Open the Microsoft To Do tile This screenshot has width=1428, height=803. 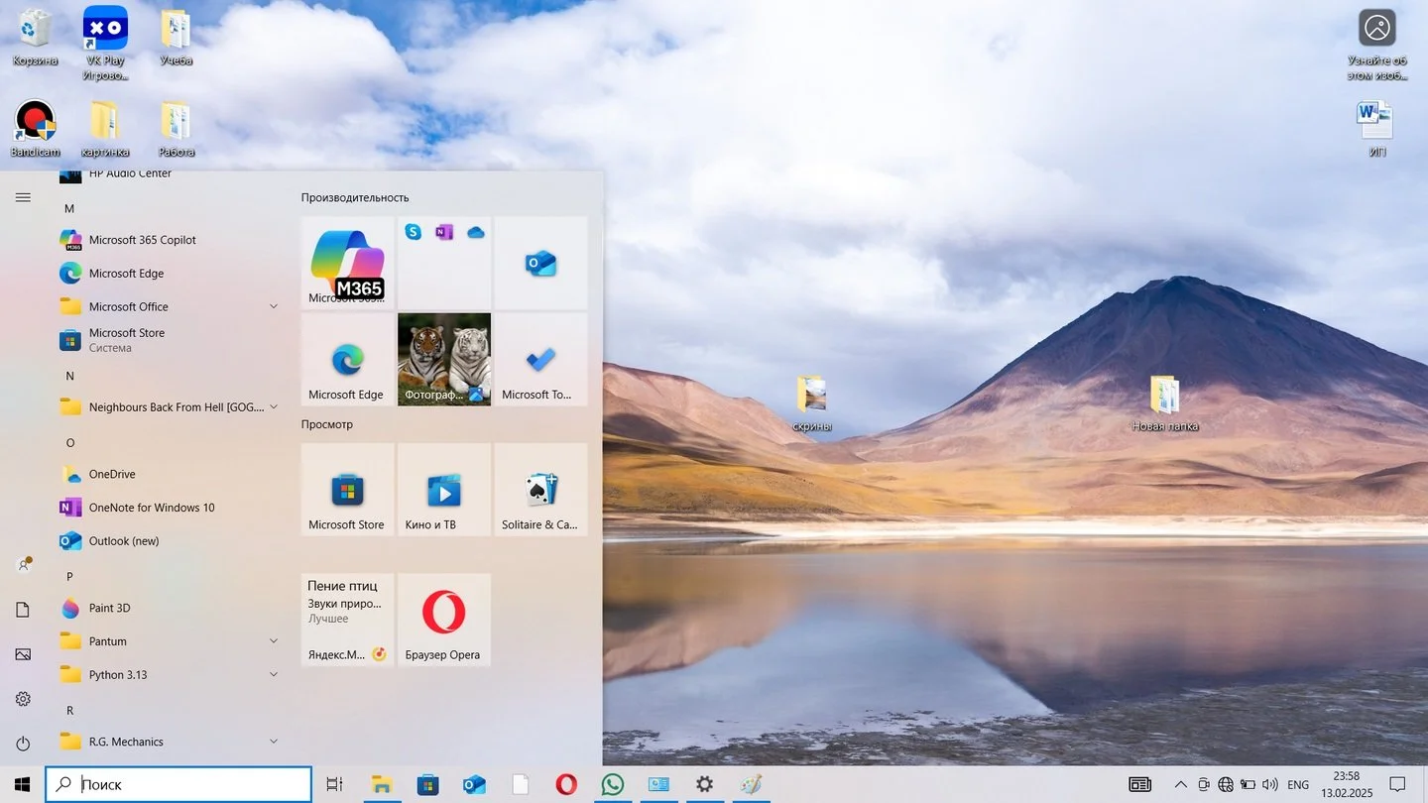click(540, 360)
